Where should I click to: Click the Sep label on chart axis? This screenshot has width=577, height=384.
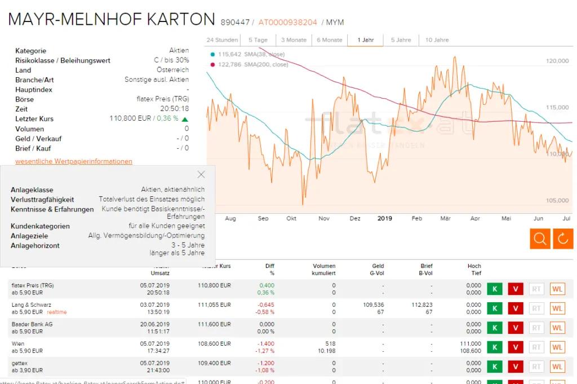pos(263,218)
